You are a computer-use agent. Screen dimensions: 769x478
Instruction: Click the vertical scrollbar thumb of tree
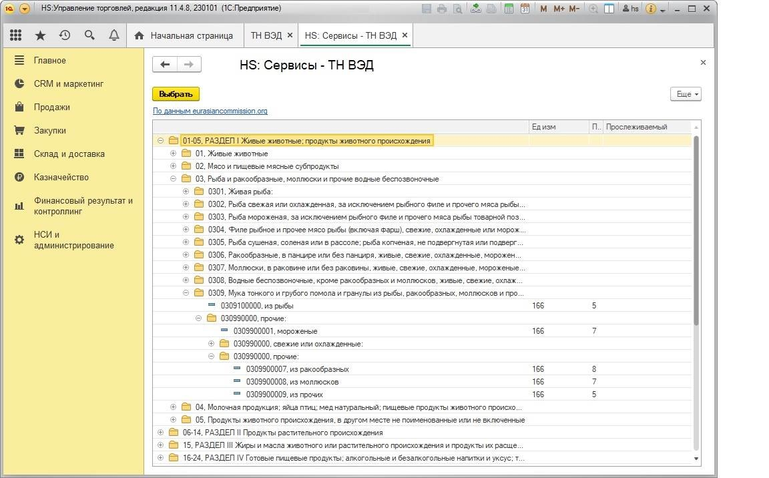[x=696, y=230]
